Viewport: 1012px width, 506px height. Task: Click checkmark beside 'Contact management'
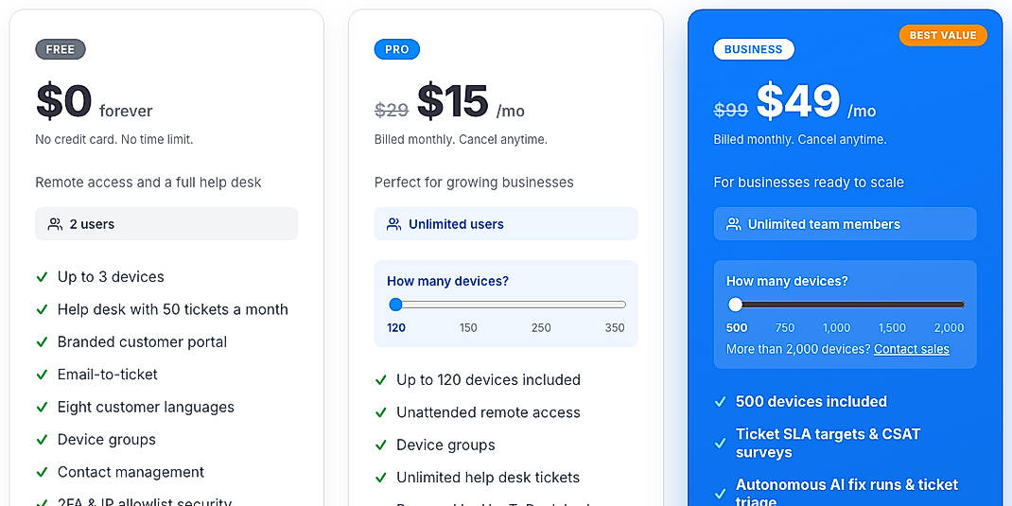tap(42, 473)
